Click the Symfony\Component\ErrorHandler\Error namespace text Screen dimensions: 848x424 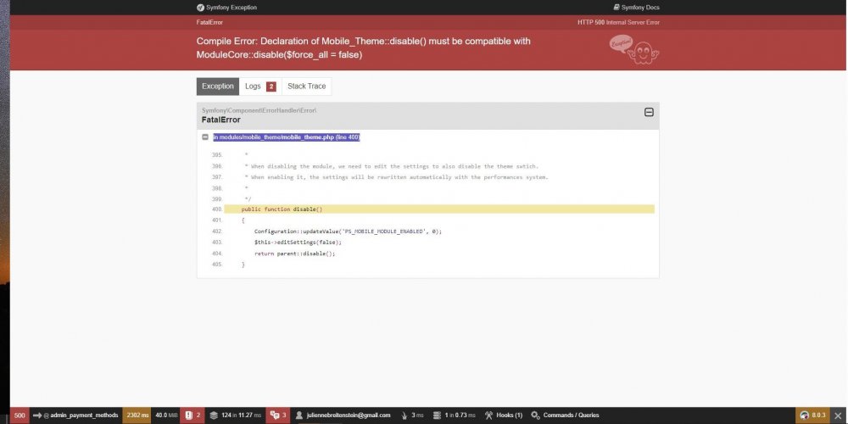tap(259, 110)
